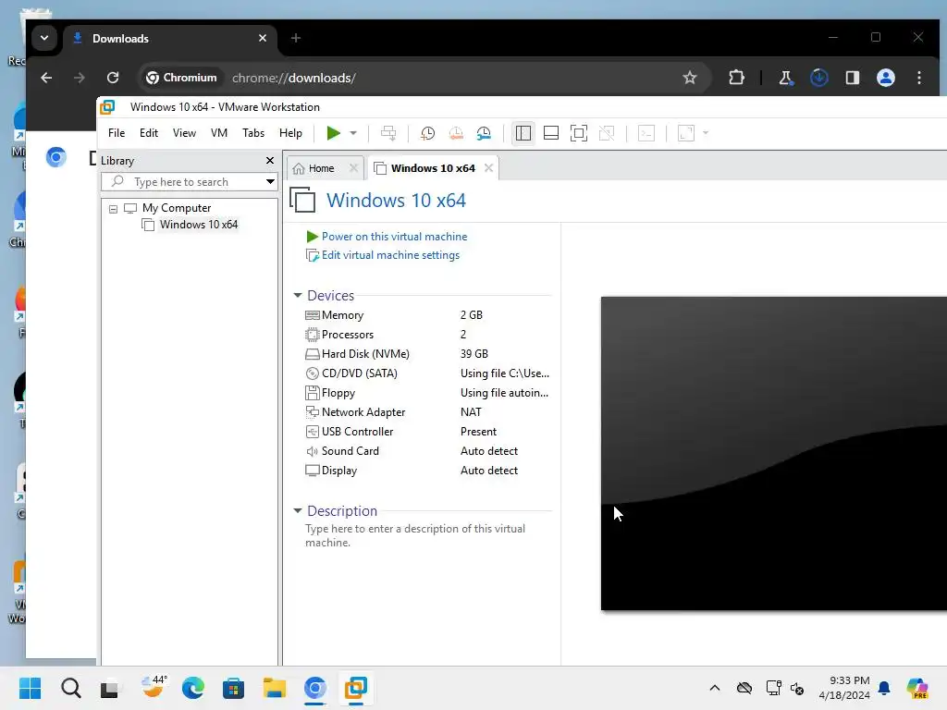Image resolution: width=947 pixels, height=710 pixels.
Task: Click the green Power On toolbar button
Action: tap(333, 133)
